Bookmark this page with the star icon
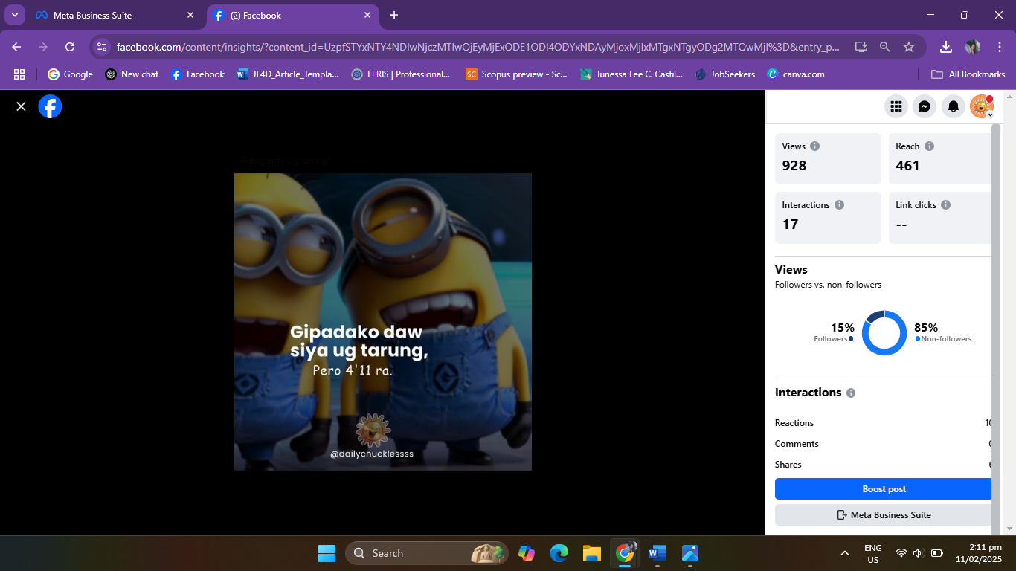 pos(908,47)
